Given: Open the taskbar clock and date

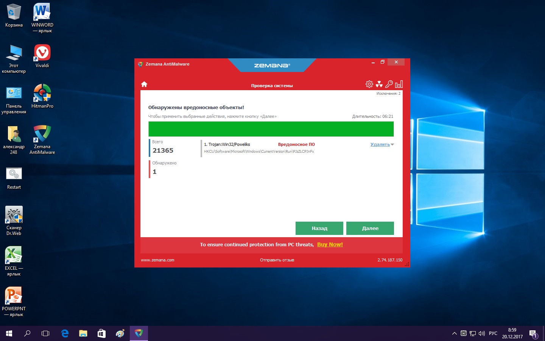Looking at the screenshot, I should (512, 333).
